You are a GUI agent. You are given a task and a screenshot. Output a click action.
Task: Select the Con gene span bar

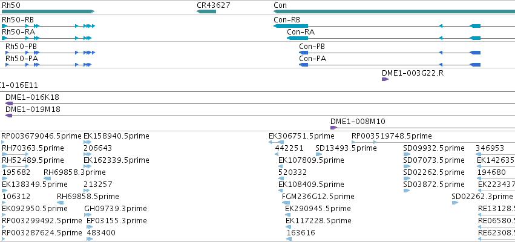pyautogui.click(x=394, y=11)
